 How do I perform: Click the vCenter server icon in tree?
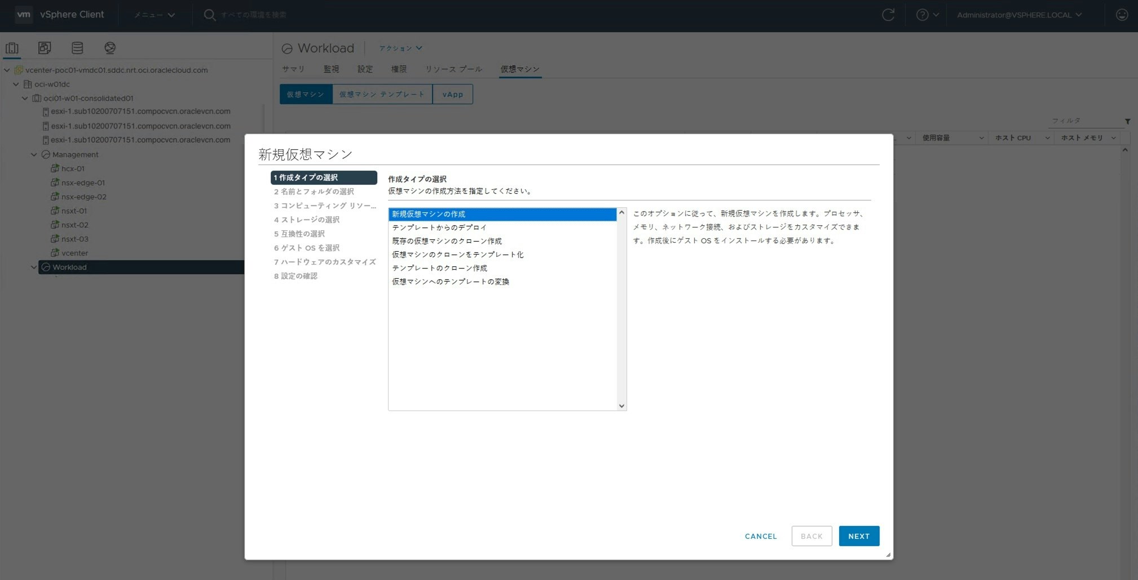[x=19, y=70]
